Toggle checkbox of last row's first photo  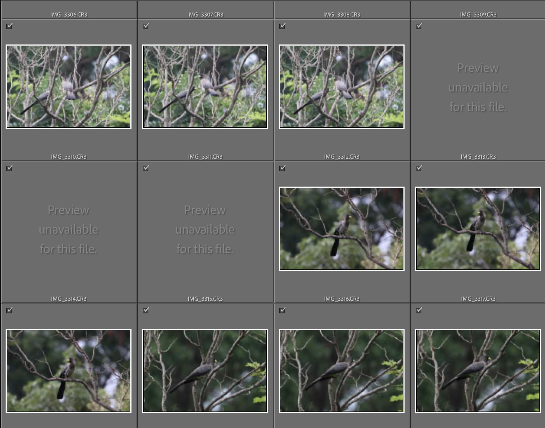[9, 310]
